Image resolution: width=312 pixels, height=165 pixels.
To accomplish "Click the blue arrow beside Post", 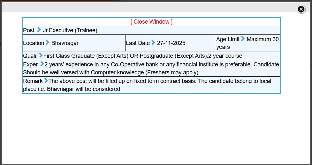I will [x=39, y=30].
